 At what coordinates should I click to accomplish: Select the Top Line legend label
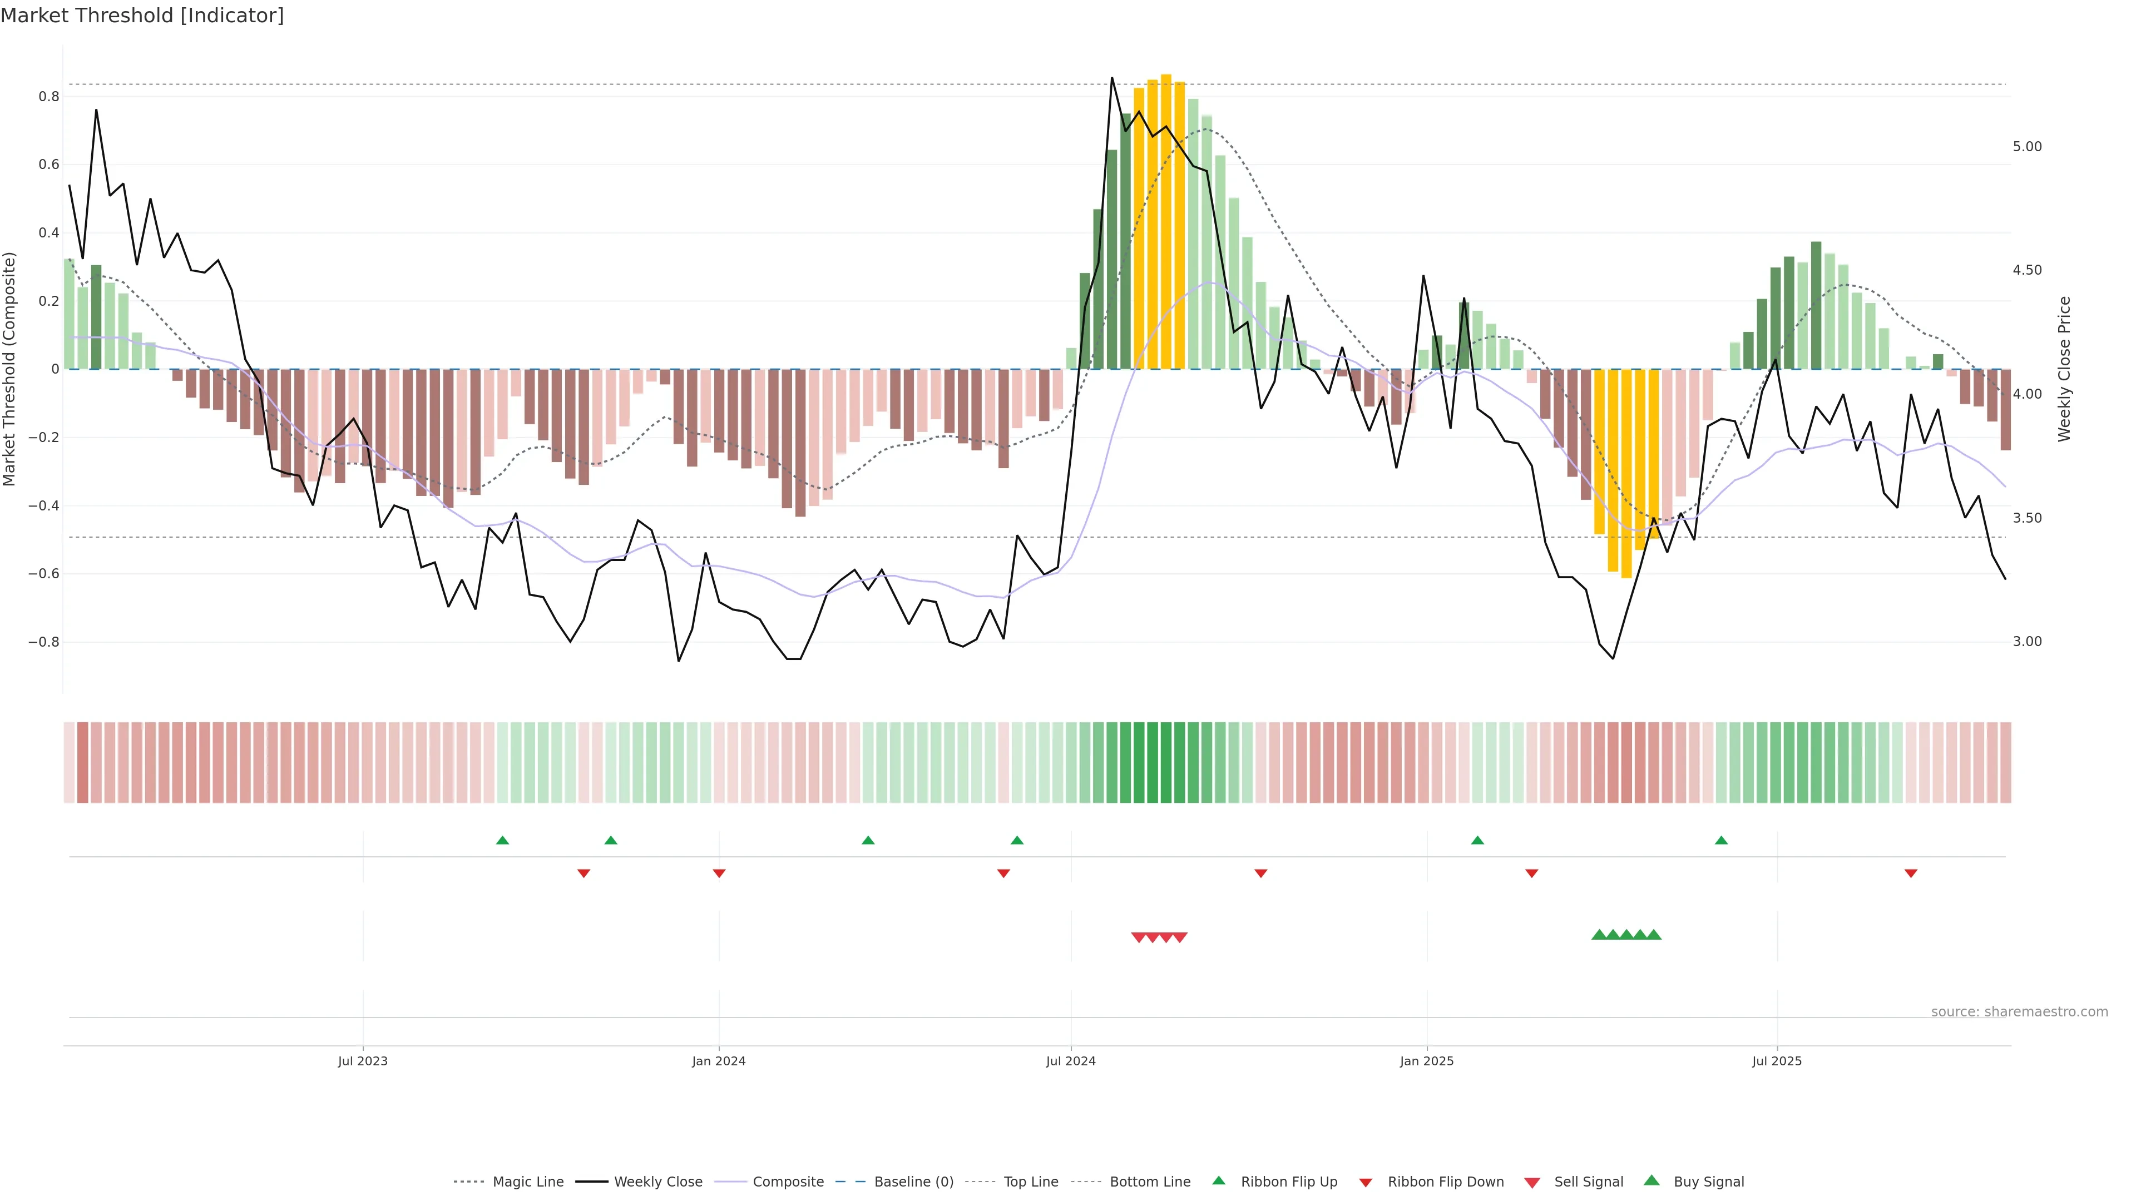coord(1031,1182)
